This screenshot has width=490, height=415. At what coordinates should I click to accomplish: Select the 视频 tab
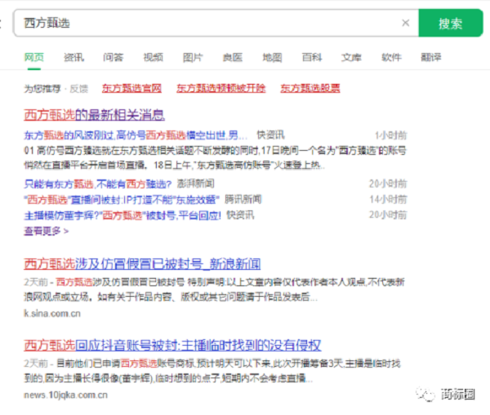pyautogui.click(x=153, y=57)
